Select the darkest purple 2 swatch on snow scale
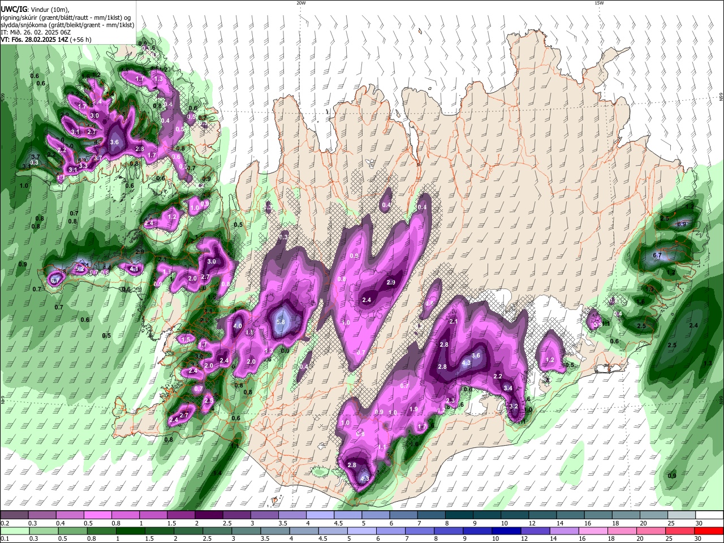Viewport: 724px width, 543px height. point(208,515)
